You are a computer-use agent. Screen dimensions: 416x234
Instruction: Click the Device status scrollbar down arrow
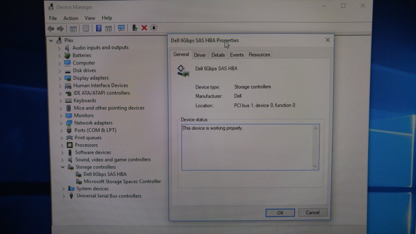[x=315, y=166]
